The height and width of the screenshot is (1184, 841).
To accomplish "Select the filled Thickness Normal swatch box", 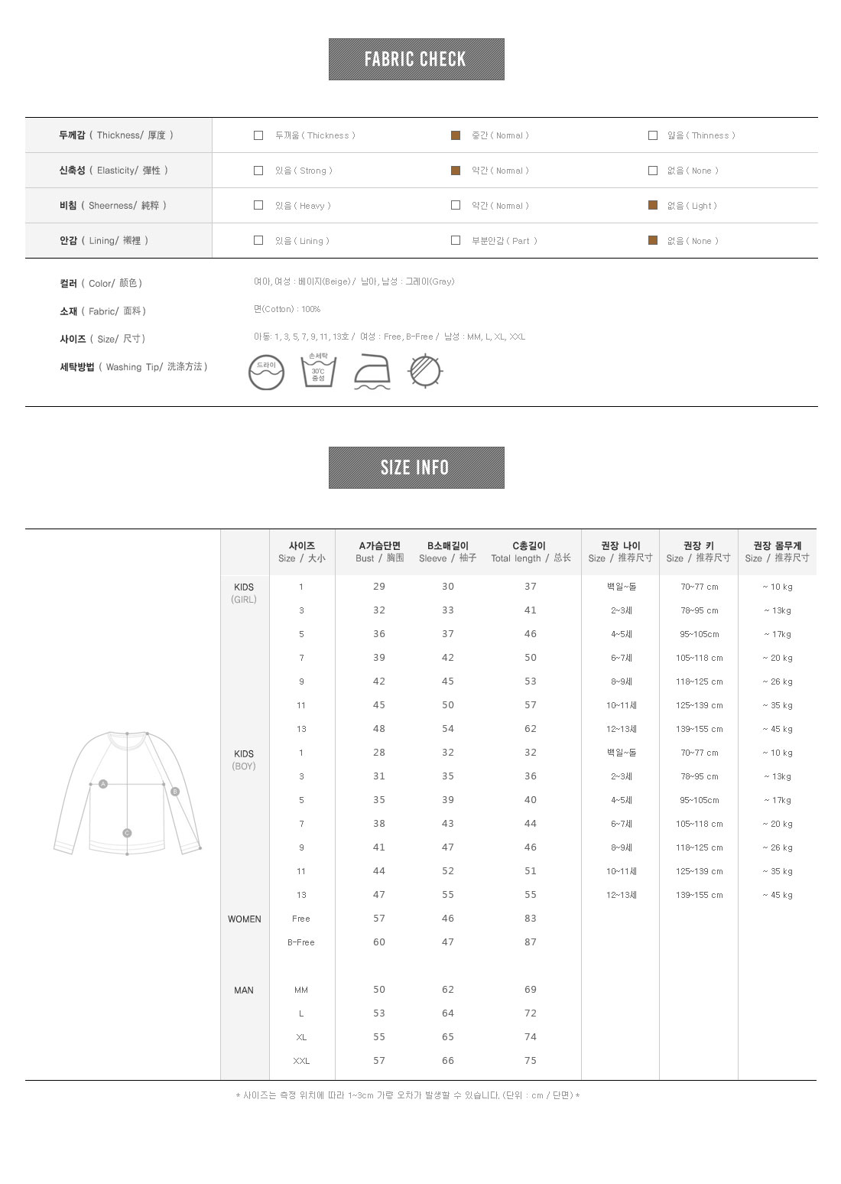I will [456, 135].
